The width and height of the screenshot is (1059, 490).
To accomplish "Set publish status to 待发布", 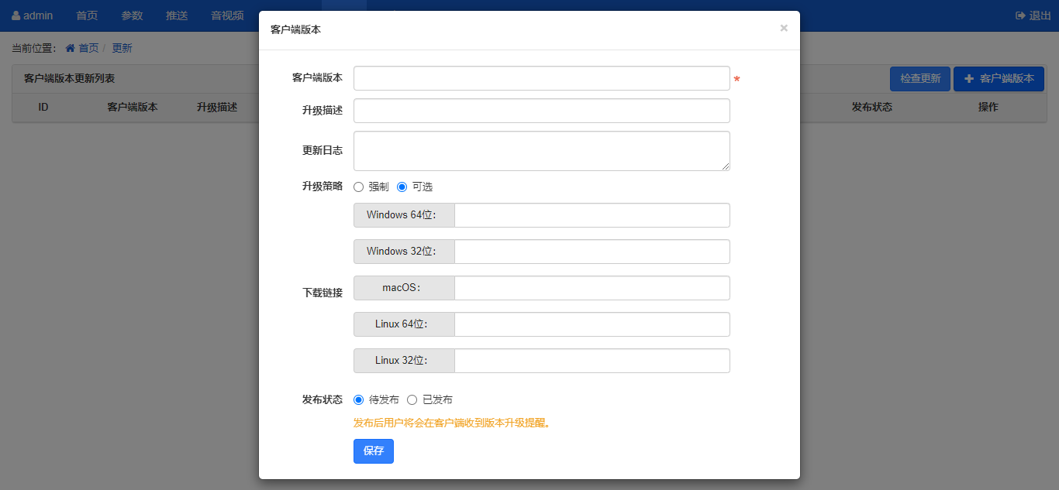I will (x=358, y=399).
